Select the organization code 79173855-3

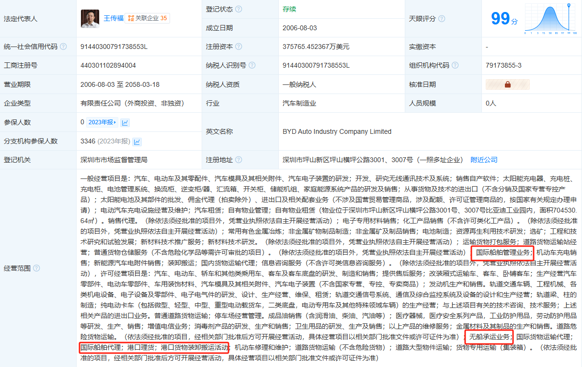pyautogui.click(x=503, y=65)
